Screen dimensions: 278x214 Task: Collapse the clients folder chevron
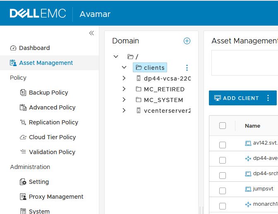click(x=124, y=67)
